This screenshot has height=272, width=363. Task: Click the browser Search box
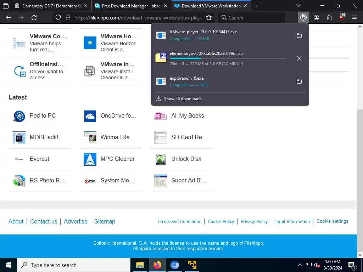click(x=251, y=18)
